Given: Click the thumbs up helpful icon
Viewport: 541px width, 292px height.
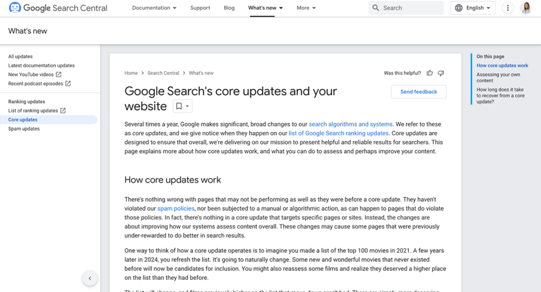Looking at the screenshot, I should click(x=430, y=73).
